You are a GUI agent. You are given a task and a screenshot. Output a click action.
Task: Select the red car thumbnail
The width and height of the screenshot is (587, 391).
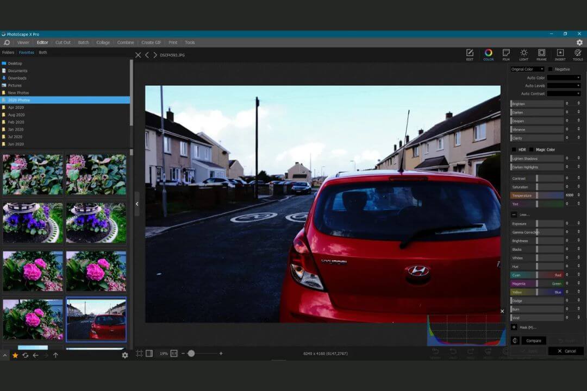(96, 319)
